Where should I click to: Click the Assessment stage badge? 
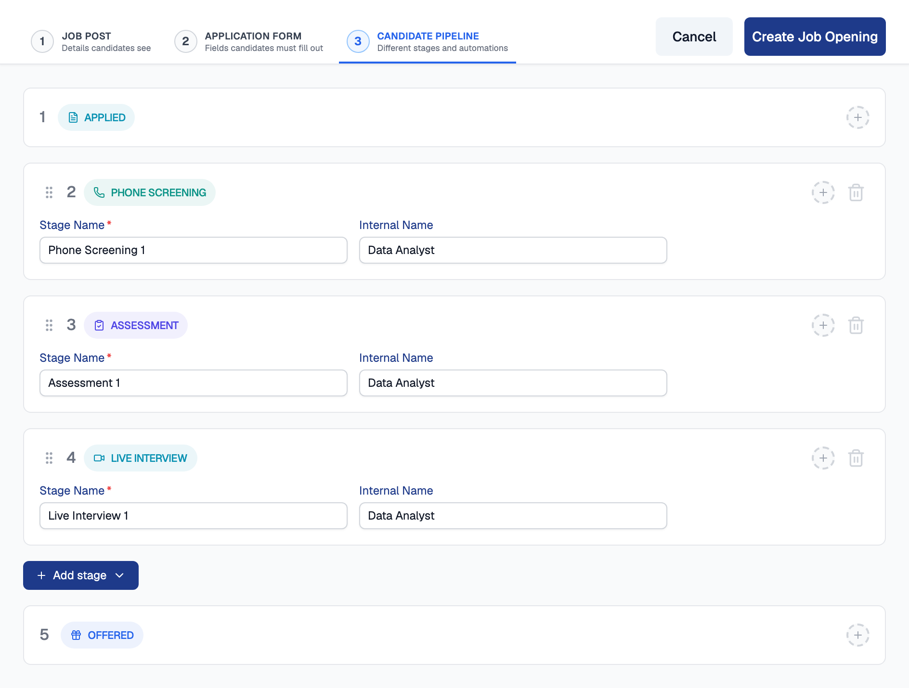tap(135, 325)
